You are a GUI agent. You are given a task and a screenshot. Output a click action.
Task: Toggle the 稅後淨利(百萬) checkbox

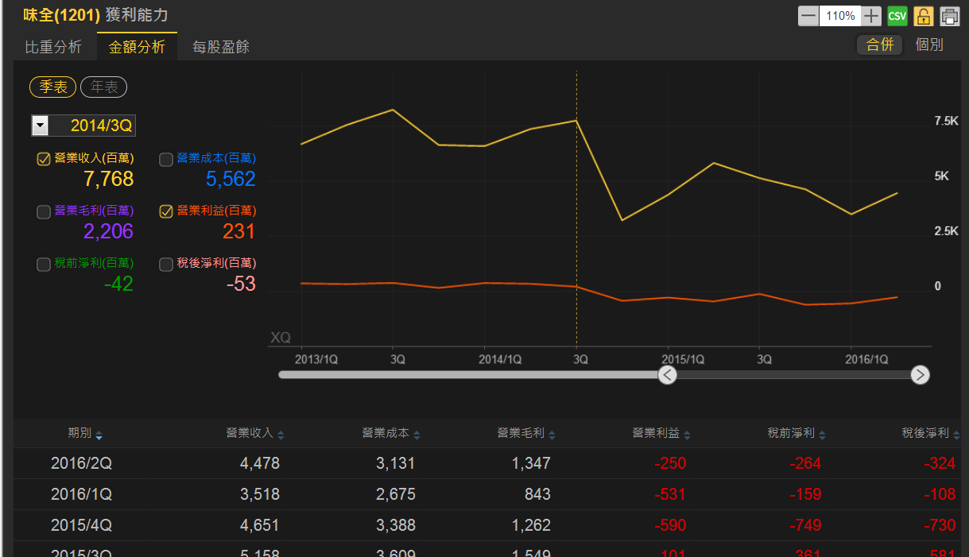[166, 264]
